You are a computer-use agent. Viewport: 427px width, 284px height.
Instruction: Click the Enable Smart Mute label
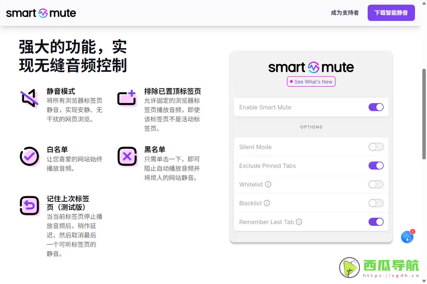(x=265, y=107)
